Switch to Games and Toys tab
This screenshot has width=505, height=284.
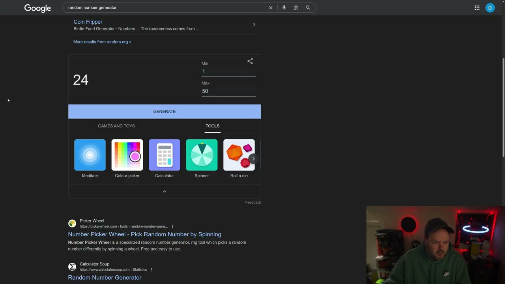(x=116, y=126)
